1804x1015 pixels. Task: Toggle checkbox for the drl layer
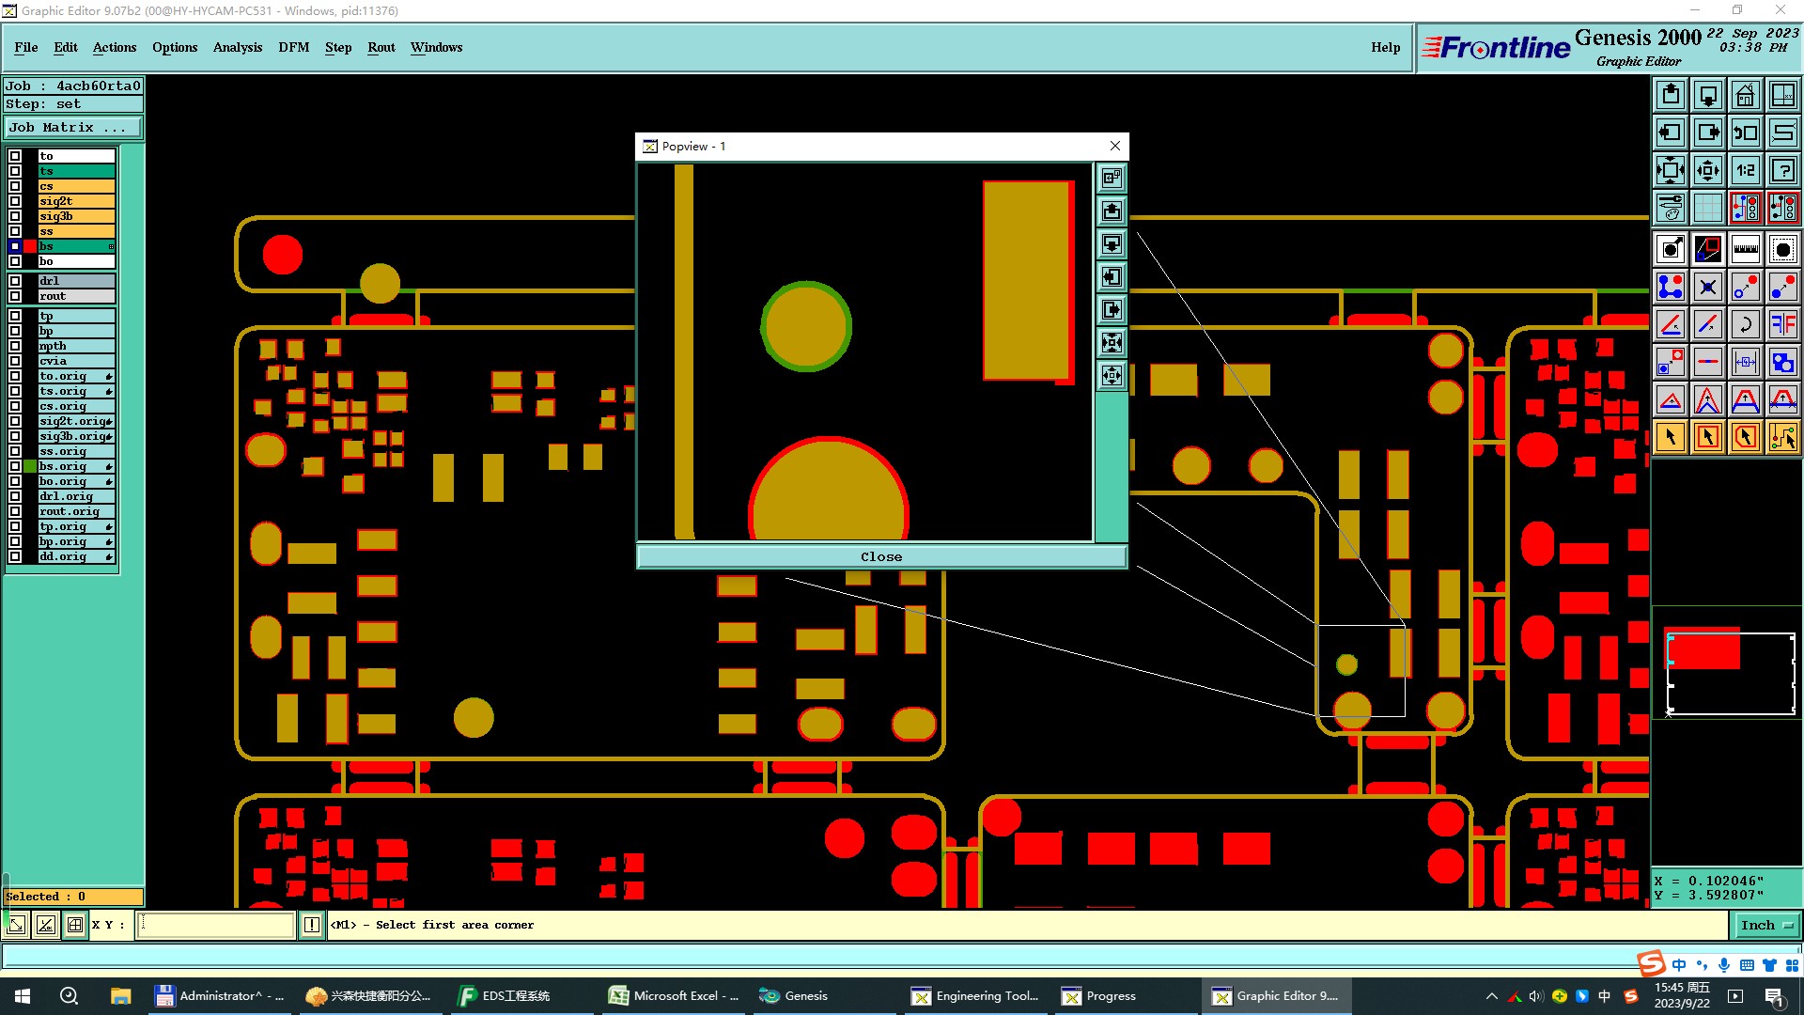click(15, 281)
